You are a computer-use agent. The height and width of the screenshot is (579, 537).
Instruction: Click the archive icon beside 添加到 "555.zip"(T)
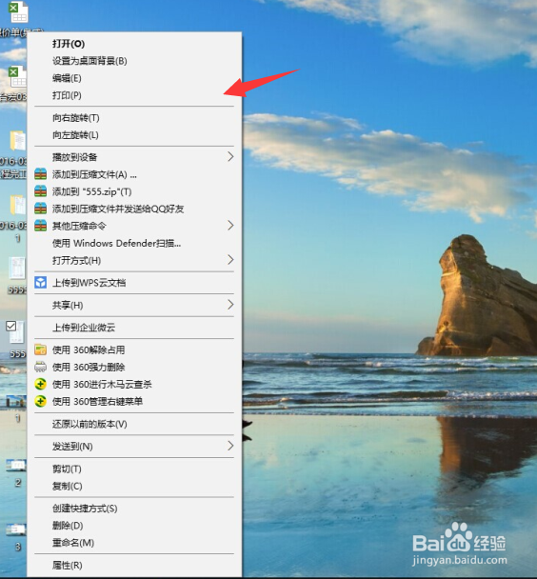pyautogui.click(x=41, y=191)
